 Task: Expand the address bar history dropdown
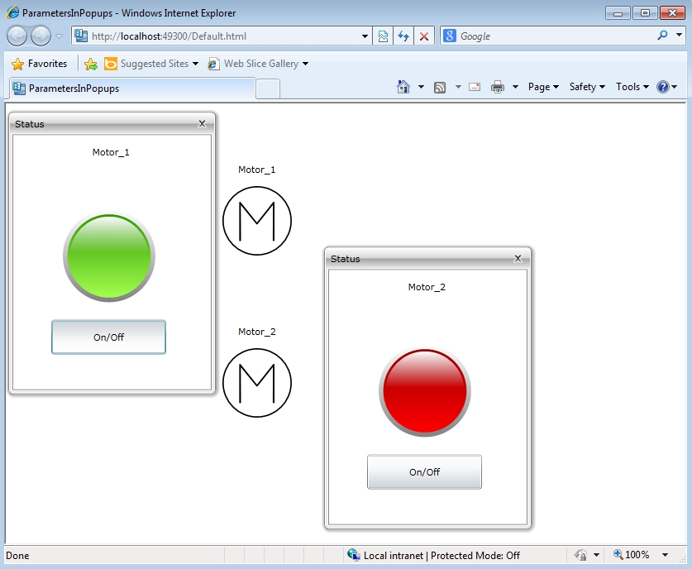click(366, 36)
